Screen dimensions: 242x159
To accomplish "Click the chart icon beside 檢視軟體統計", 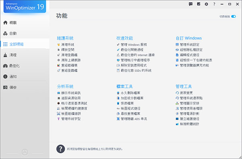I will tap(177, 124).
